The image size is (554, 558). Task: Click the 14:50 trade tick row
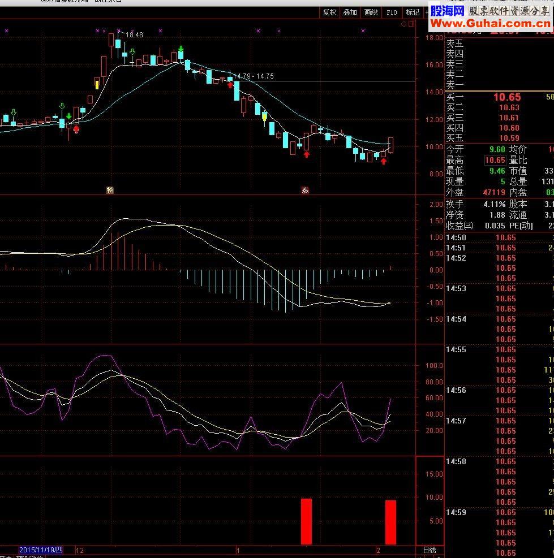500,237
